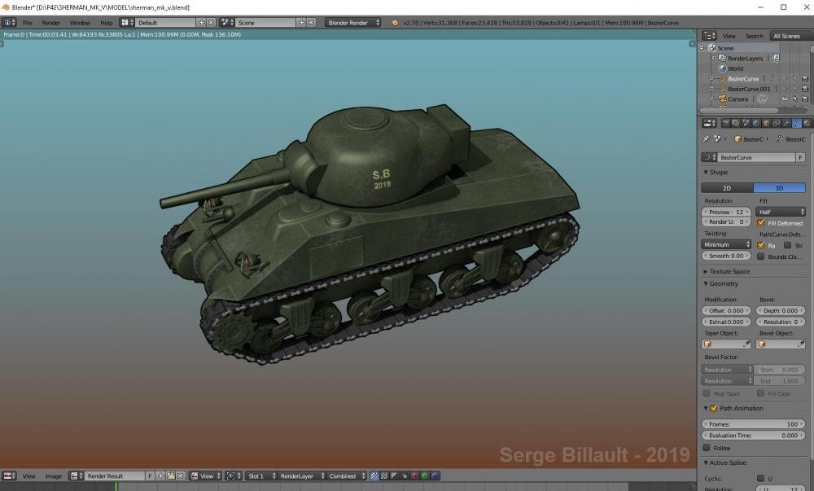Click the Evaluation Time slider field
Viewport: 814px width, 491px height.
click(x=752, y=436)
